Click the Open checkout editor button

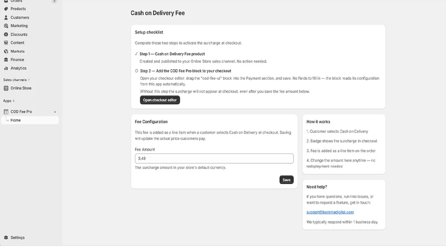160,100
